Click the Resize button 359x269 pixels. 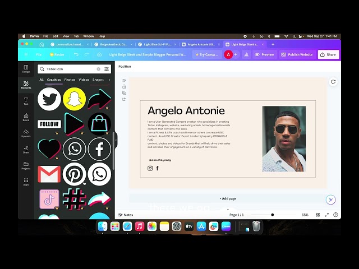click(57, 54)
